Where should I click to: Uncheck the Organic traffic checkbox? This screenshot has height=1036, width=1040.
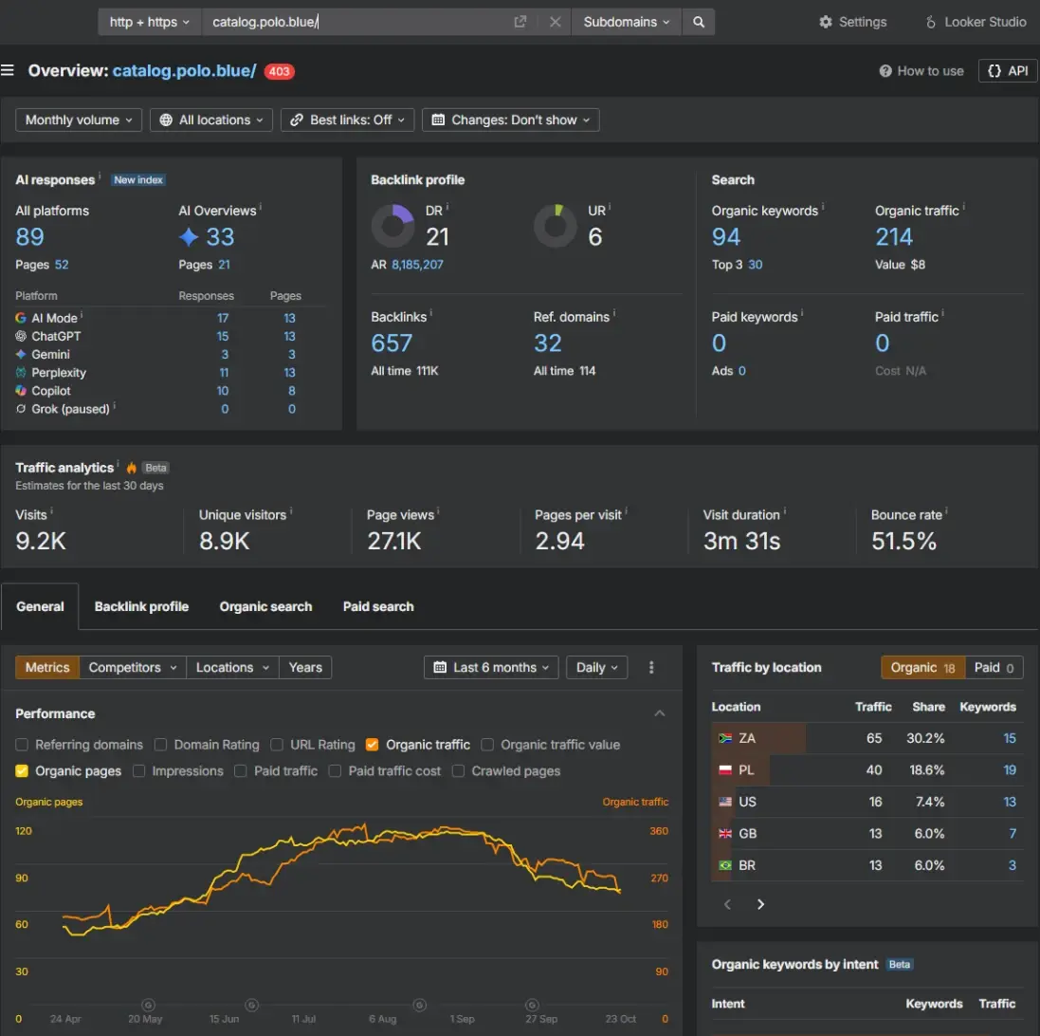pyautogui.click(x=372, y=745)
